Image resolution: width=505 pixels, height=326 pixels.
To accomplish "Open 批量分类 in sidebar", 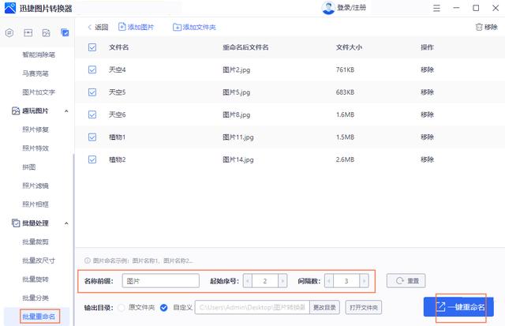I will coord(36,298).
